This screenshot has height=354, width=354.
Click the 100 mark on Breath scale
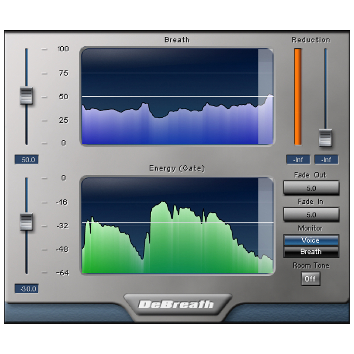(63, 49)
